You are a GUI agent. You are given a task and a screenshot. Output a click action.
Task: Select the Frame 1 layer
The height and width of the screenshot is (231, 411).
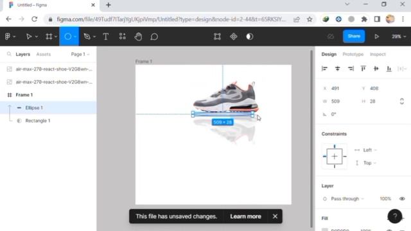[48, 95]
